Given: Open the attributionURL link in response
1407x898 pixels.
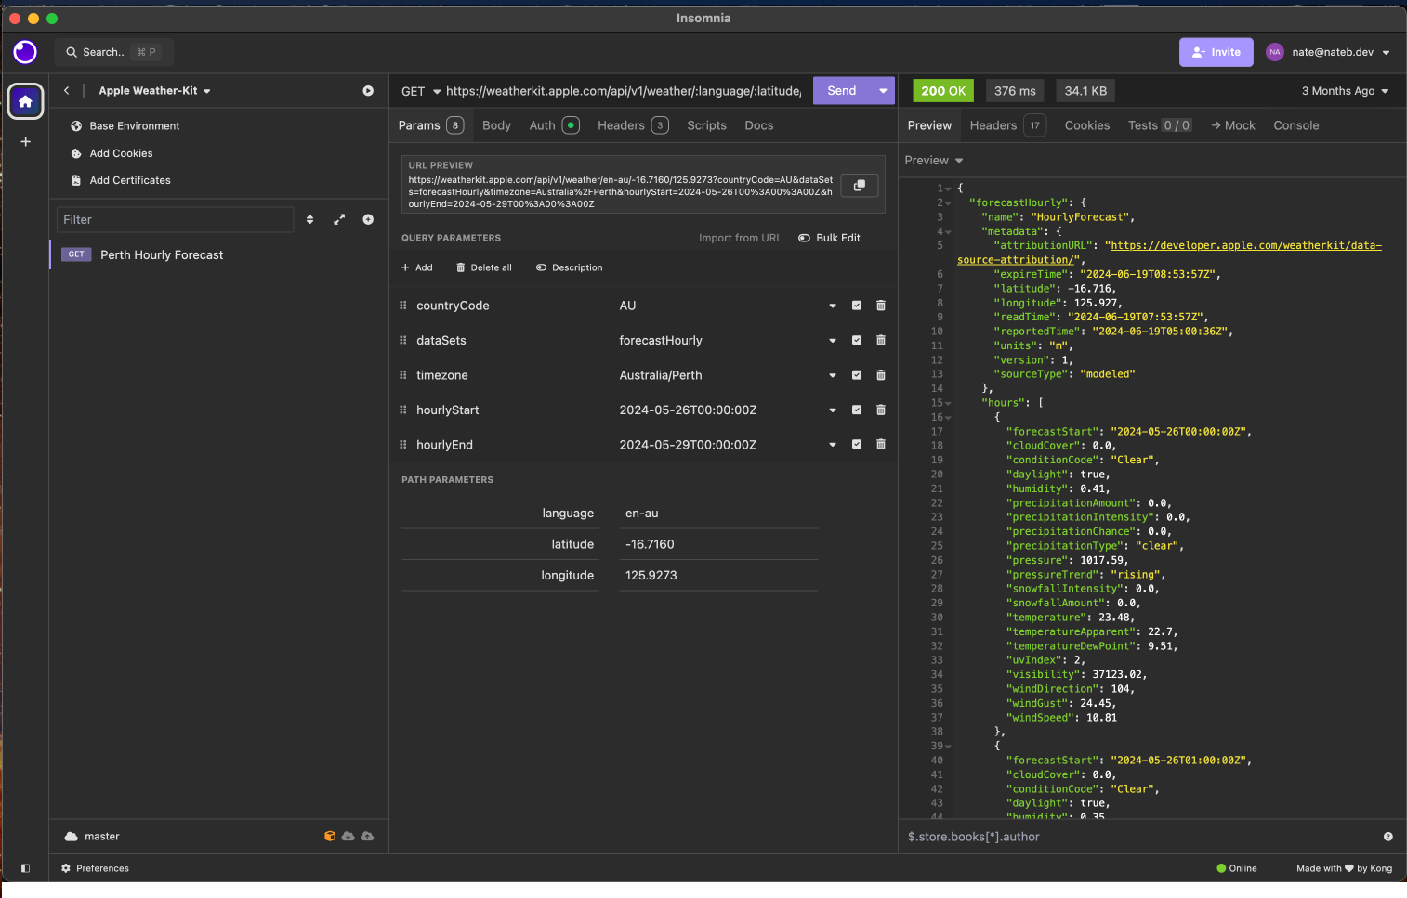Looking at the screenshot, I should point(1245,246).
